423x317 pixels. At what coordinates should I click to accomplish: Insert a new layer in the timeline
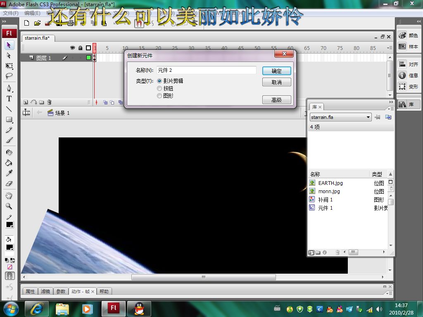pyautogui.click(x=26, y=102)
